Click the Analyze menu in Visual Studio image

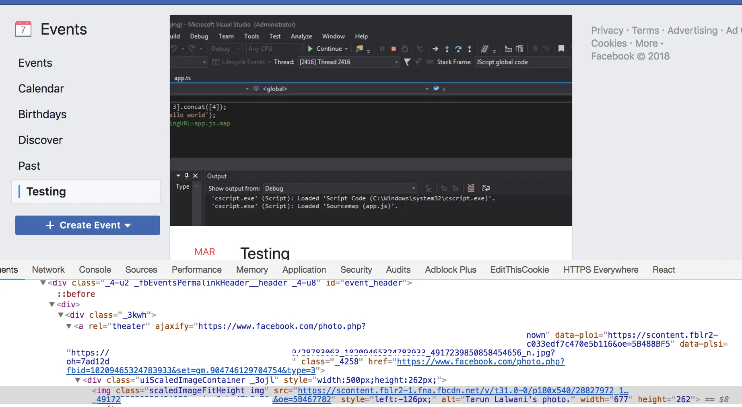[301, 36]
